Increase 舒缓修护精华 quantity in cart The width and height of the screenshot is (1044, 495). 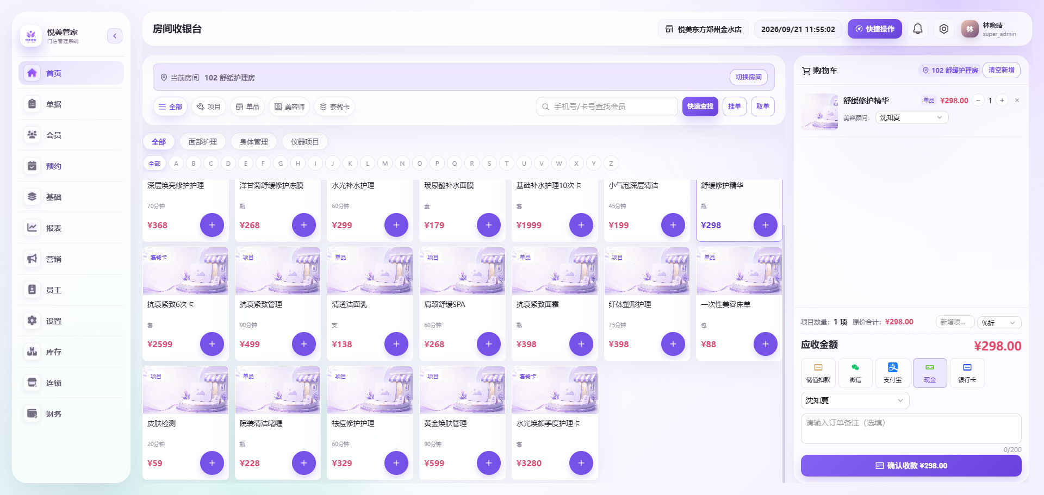coord(1002,101)
